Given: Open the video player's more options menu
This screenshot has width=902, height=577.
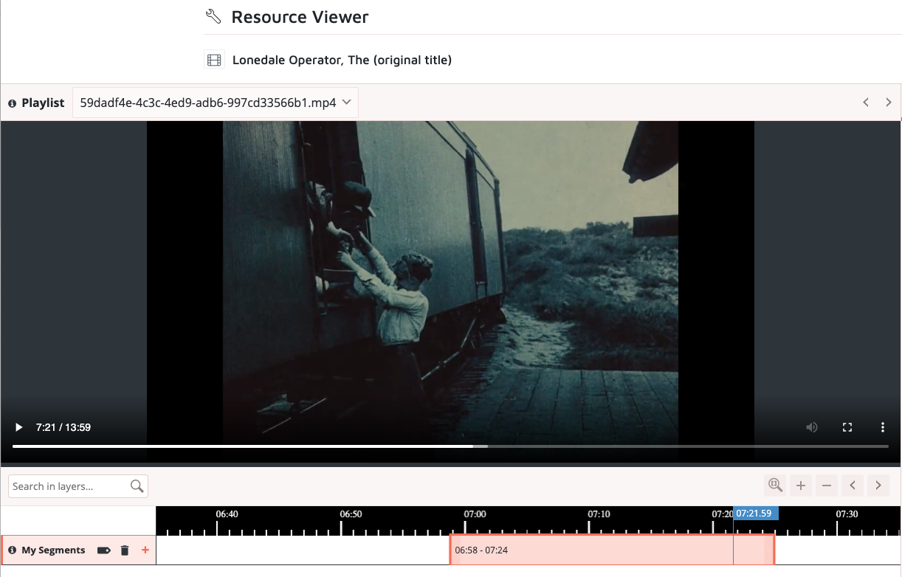Looking at the screenshot, I should tap(883, 427).
